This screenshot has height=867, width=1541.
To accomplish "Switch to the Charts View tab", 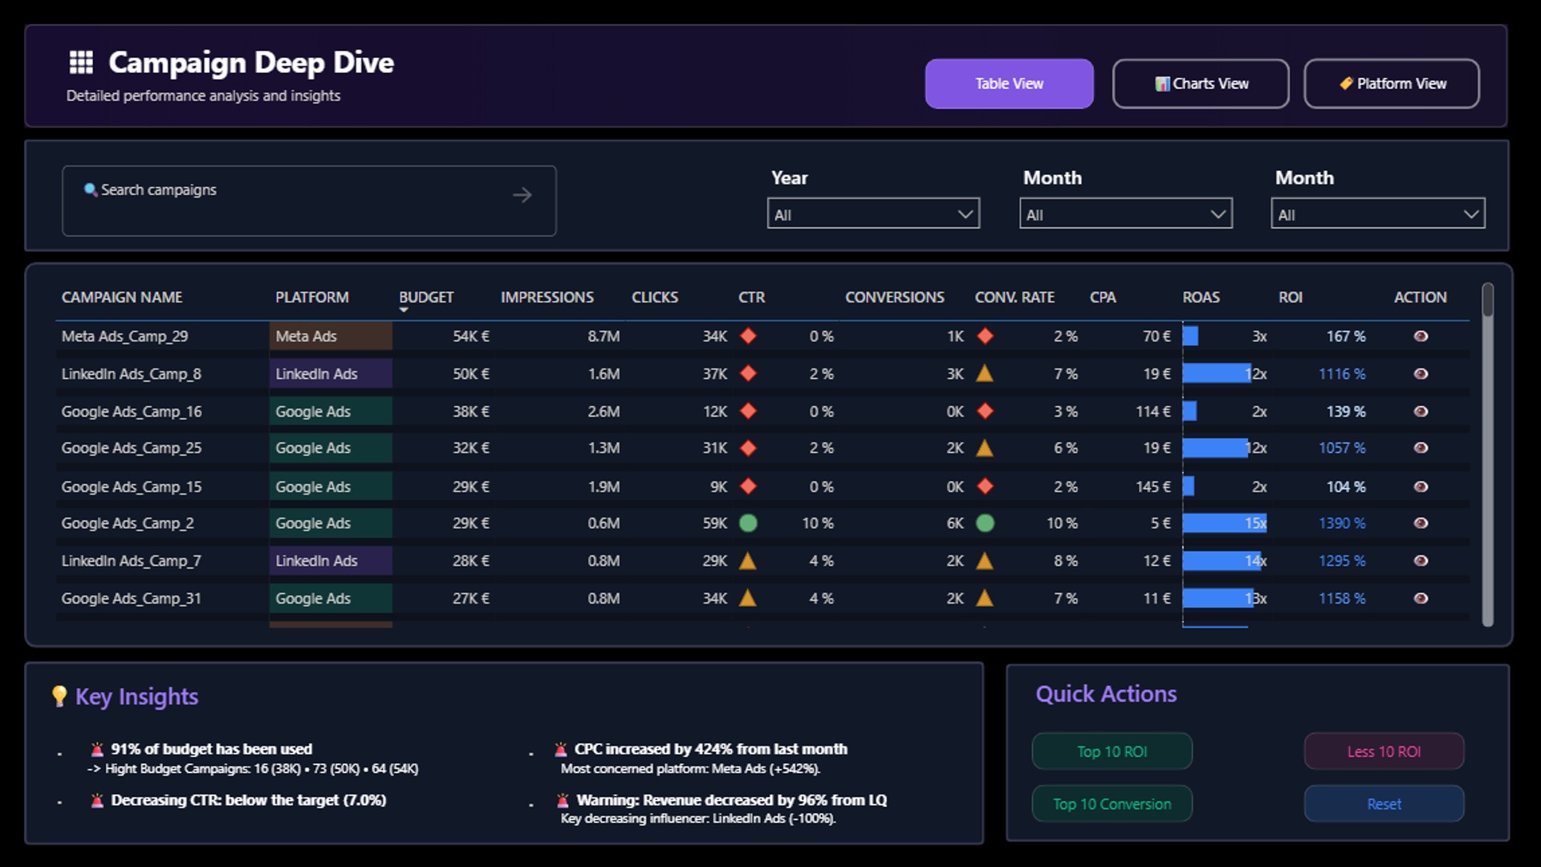I will click(x=1200, y=83).
